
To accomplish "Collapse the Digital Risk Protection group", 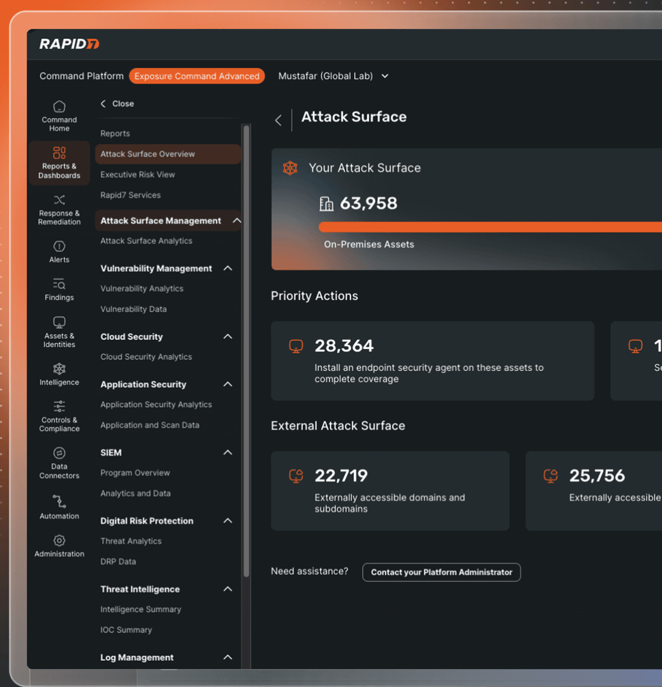I will 228,521.
